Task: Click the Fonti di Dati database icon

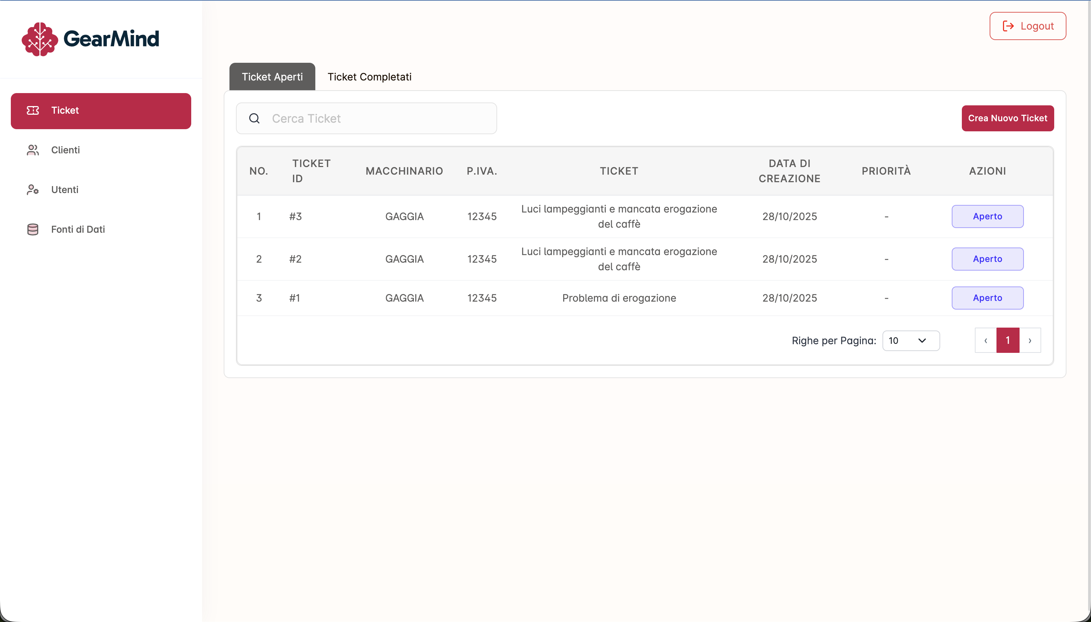Action: (x=33, y=229)
